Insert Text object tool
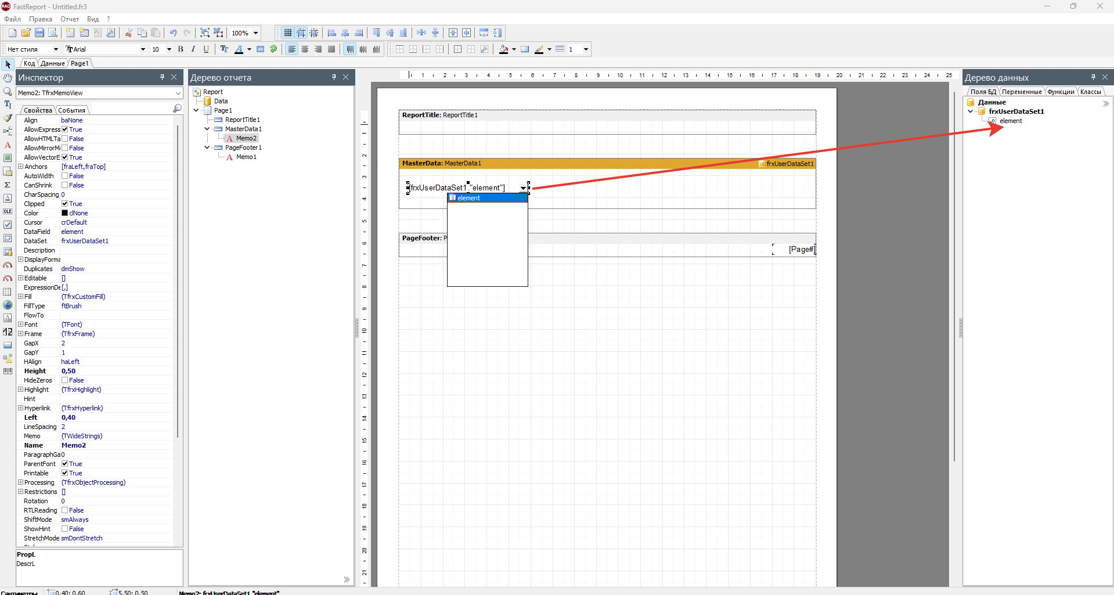The image size is (1114, 595). click(8, 145)
